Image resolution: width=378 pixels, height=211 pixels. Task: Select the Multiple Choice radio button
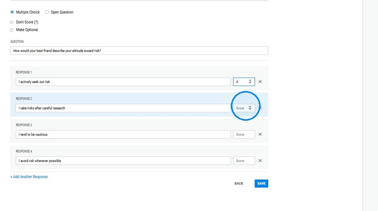pos(12,12)
